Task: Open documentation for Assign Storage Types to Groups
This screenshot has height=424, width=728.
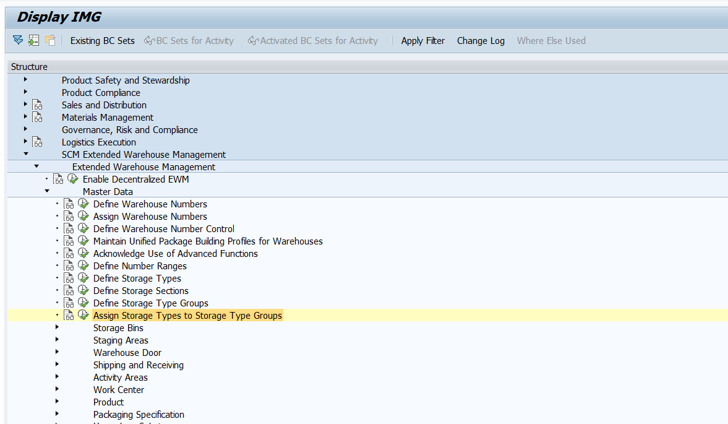Action: tap(69, 315)
